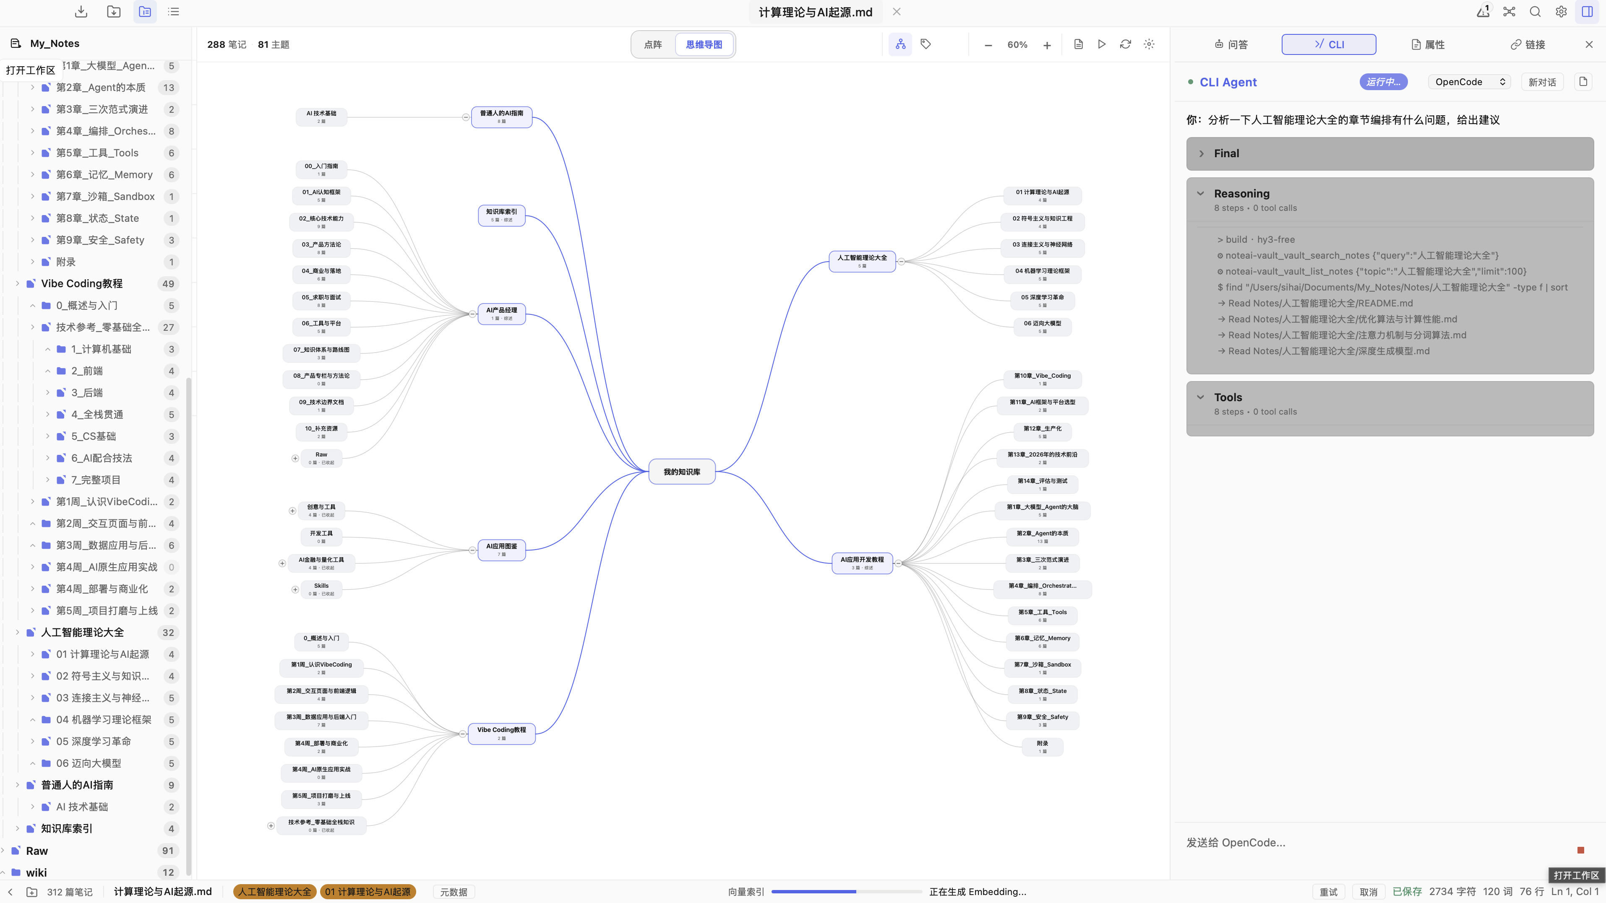The image size is (1606, 903).
Task: Click the play icon in mindmap toolbar
Action: coord(1102,44)
